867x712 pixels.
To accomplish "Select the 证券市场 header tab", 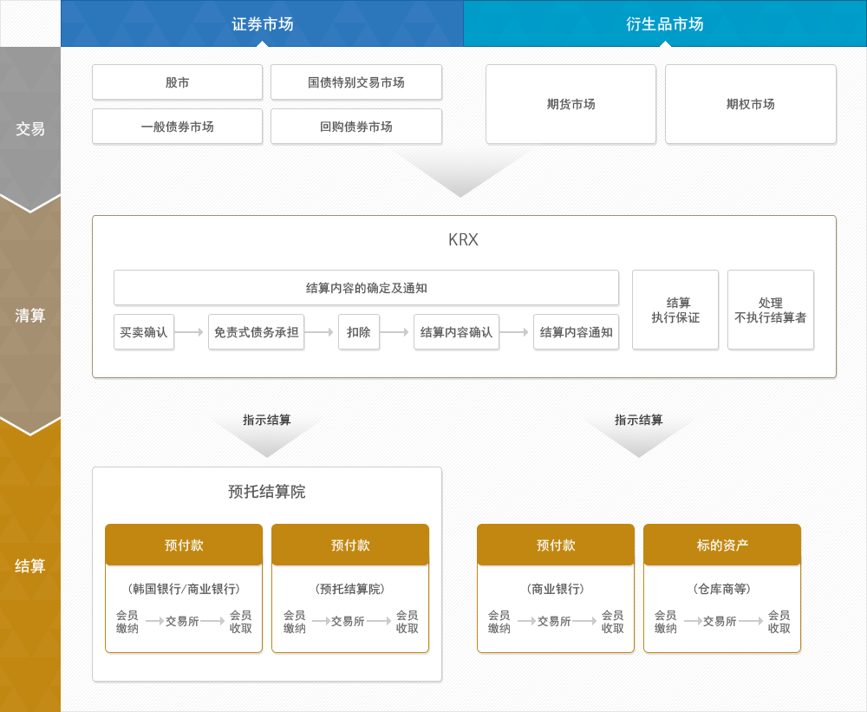I will click(262, 23).
